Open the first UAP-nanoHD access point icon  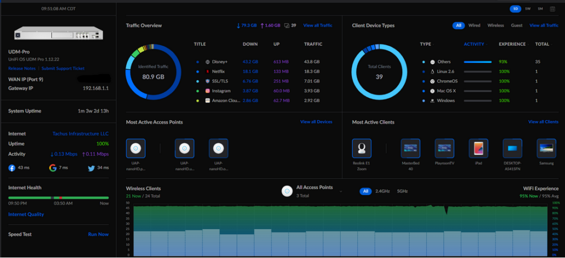tap(136, 148)
